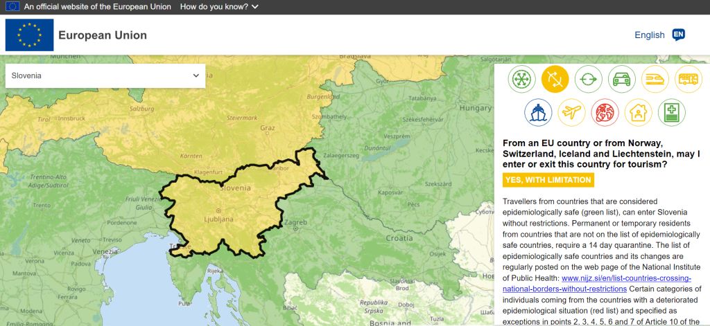Viewport: 710px width, 326px height.
Task: Select the yellow bus travel icon
Action: [x=689, y=79]
